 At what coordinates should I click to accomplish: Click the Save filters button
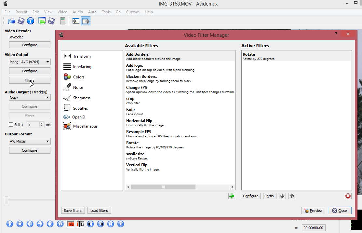tap(73, 210)
